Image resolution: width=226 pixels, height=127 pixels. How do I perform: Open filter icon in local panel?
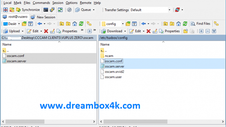(31, 24)
